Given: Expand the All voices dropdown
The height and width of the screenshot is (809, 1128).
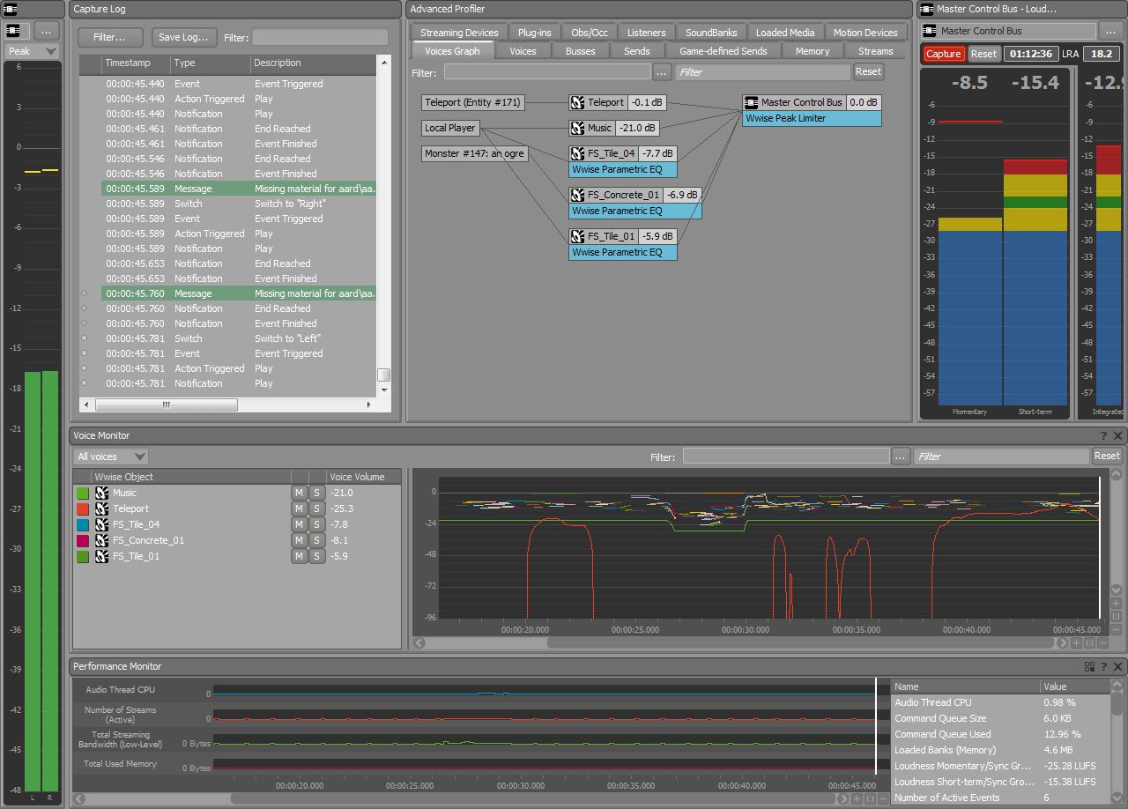Looking at the screenshot, I should [110, 456].
